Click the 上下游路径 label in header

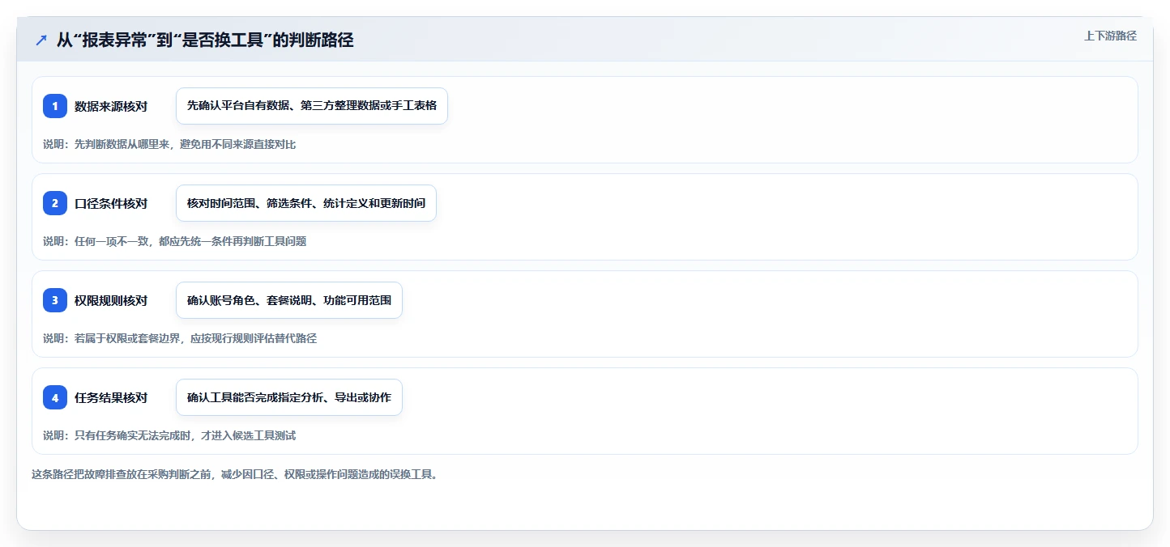(x=1110, y=36)
